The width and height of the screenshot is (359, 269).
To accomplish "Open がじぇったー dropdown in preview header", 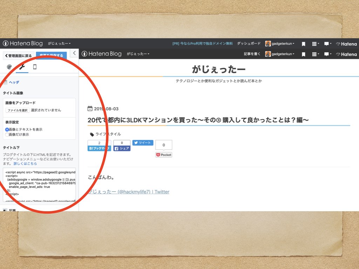I will (x=138, y=54).
